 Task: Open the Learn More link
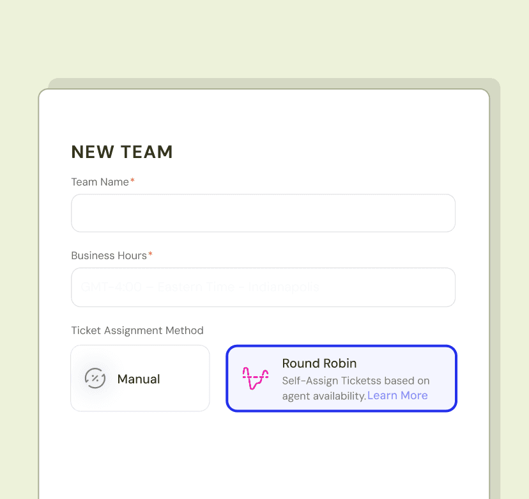pos(397,395)
